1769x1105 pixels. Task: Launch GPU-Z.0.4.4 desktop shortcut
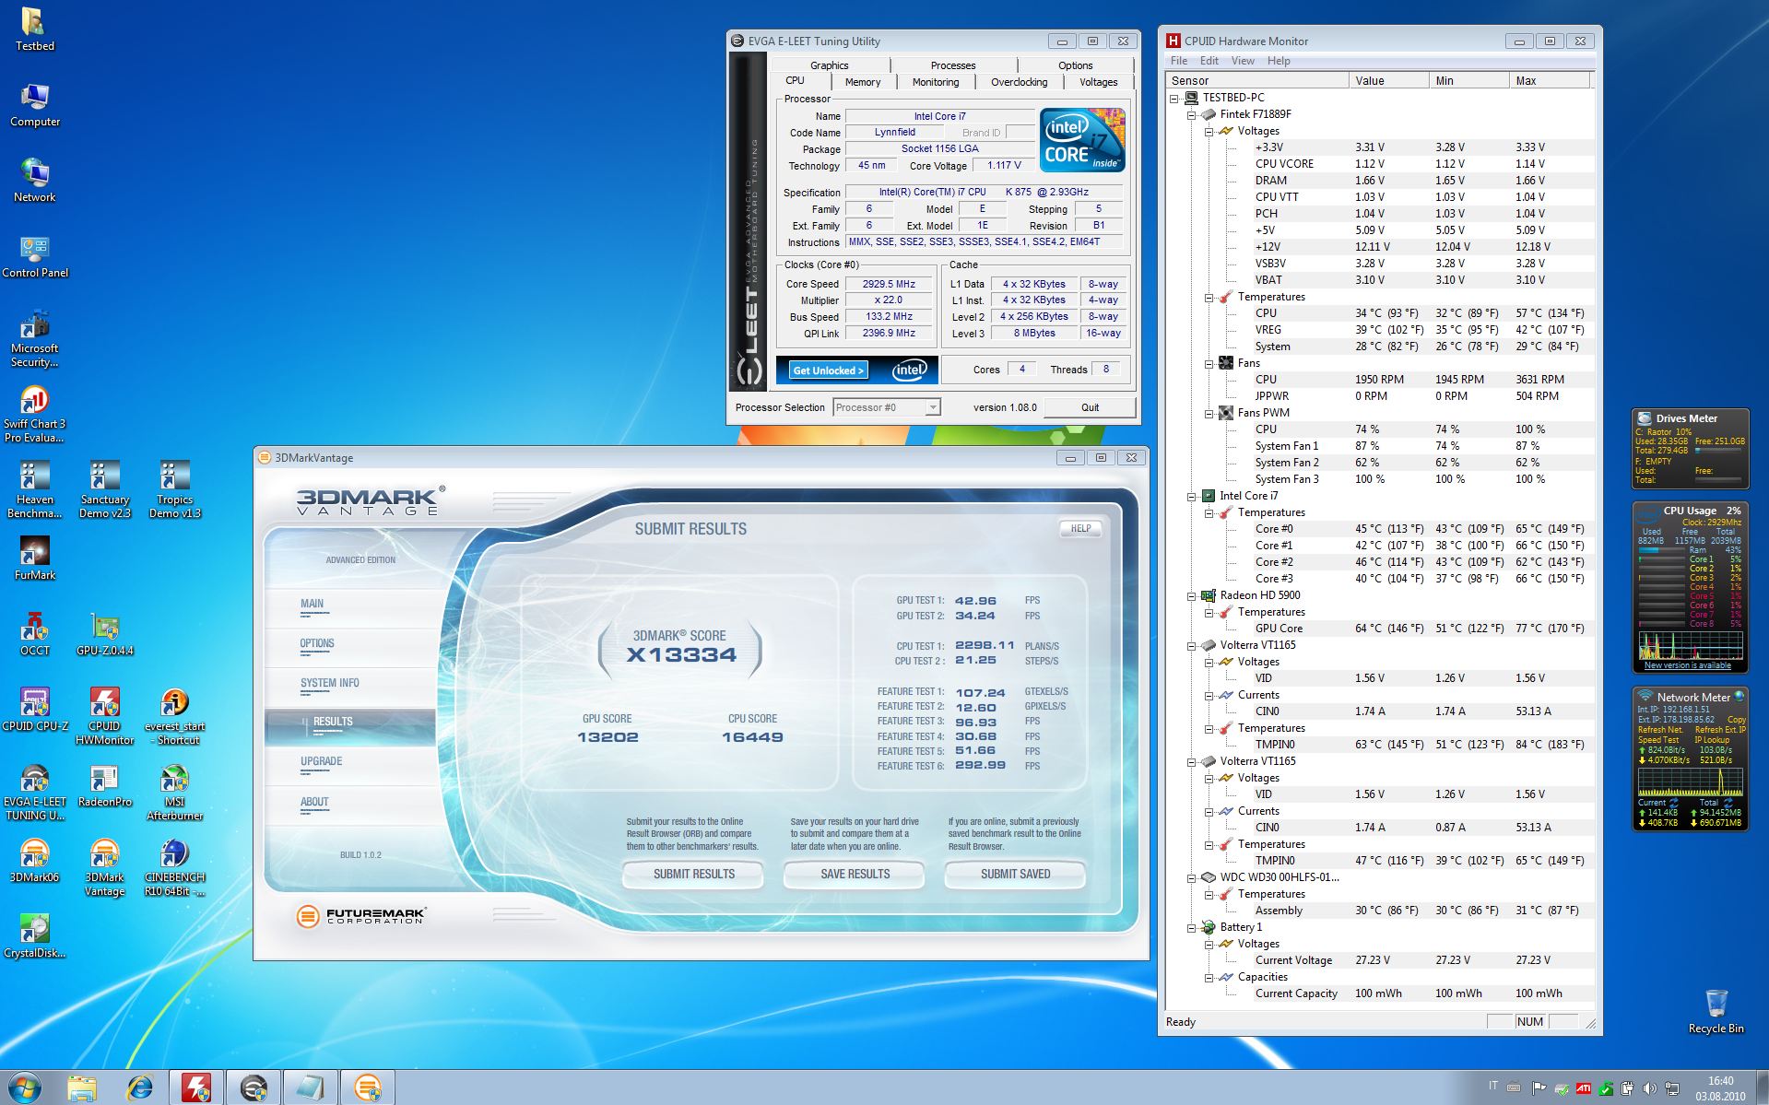coord(104,634)
